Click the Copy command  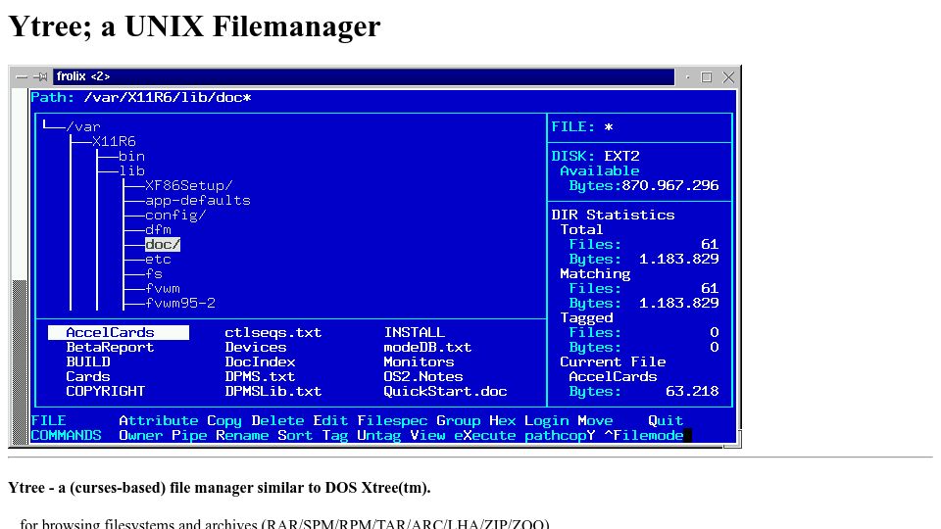click(224, 420)
